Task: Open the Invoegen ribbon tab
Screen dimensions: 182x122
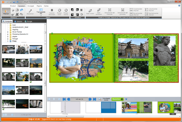Action: tap(31, 6)
